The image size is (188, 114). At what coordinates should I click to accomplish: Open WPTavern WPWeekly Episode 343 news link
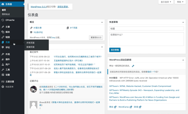(x=144, y=92)
